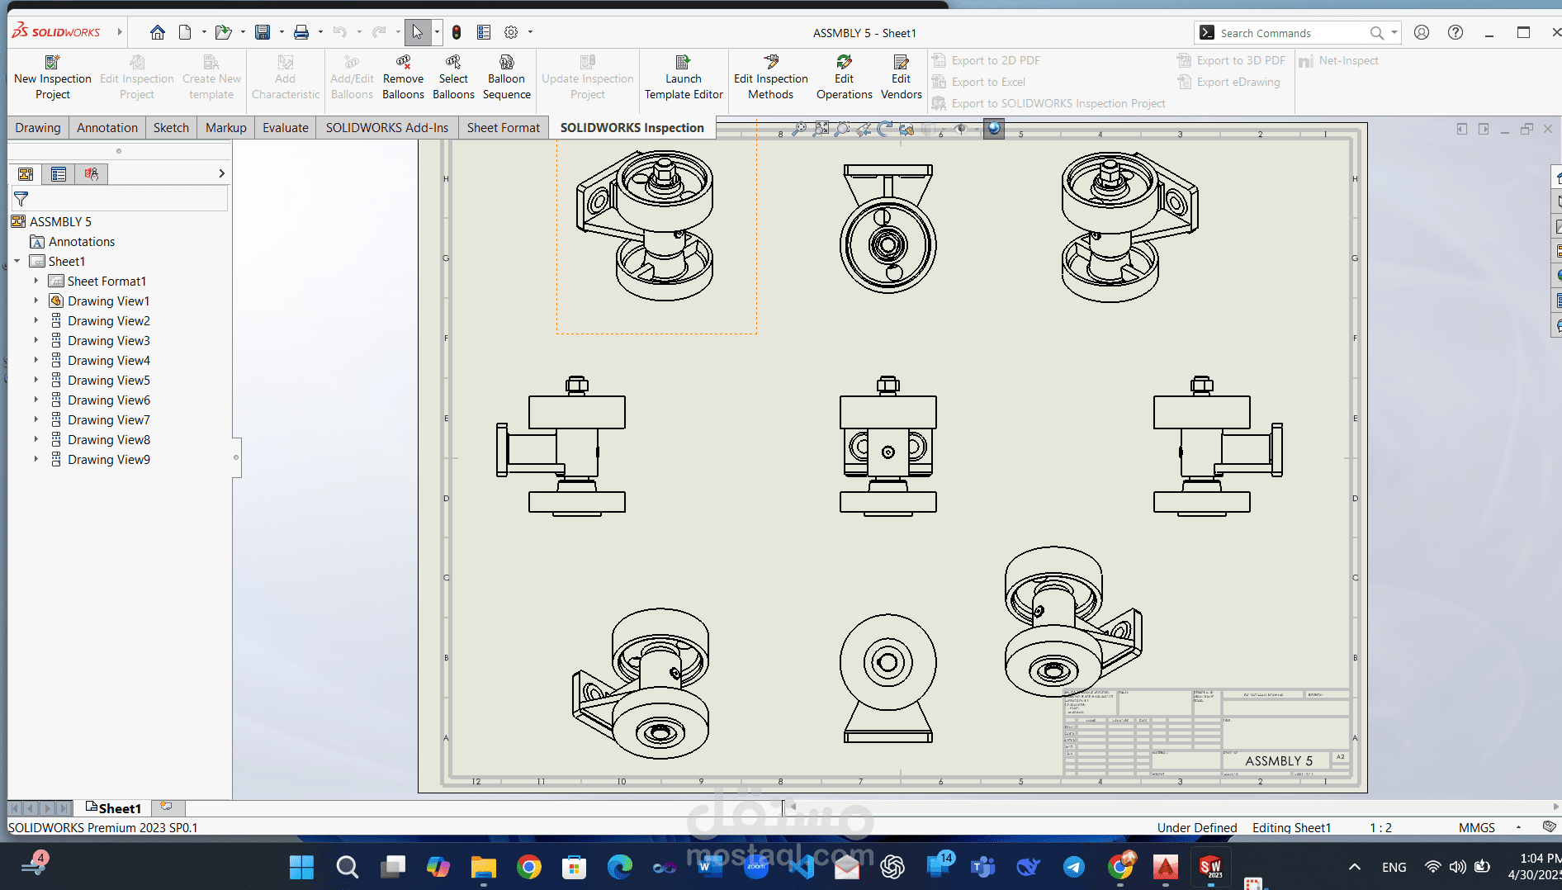This screenshot has height=890, width=1562.
Task: Switch to the Drawing tab
Action: coord(38,127)
